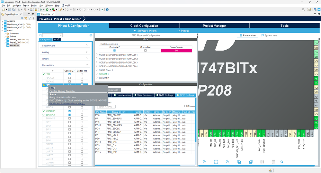Open the Navigate menu
Image resolution: width=321 pixels, height=173 pixels.
pos(17,5)
